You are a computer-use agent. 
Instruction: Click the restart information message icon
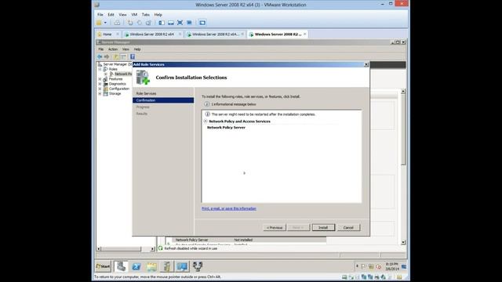click(x=207, y=114)
